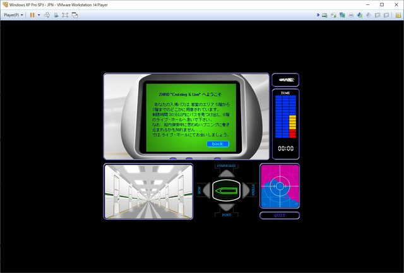
Task: Click the pink and blue radar map
Action: point(280,186)
